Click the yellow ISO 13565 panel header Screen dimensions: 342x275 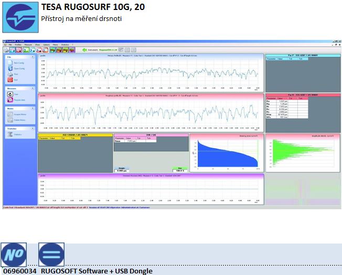pos(75,135)
